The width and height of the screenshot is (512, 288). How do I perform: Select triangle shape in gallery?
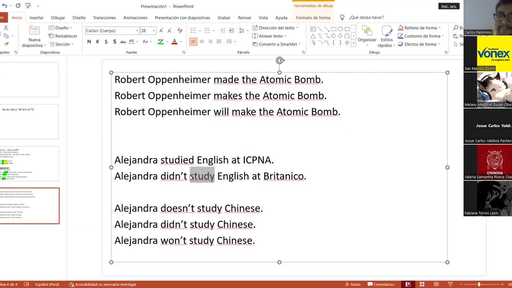click(x=313, y=36)
